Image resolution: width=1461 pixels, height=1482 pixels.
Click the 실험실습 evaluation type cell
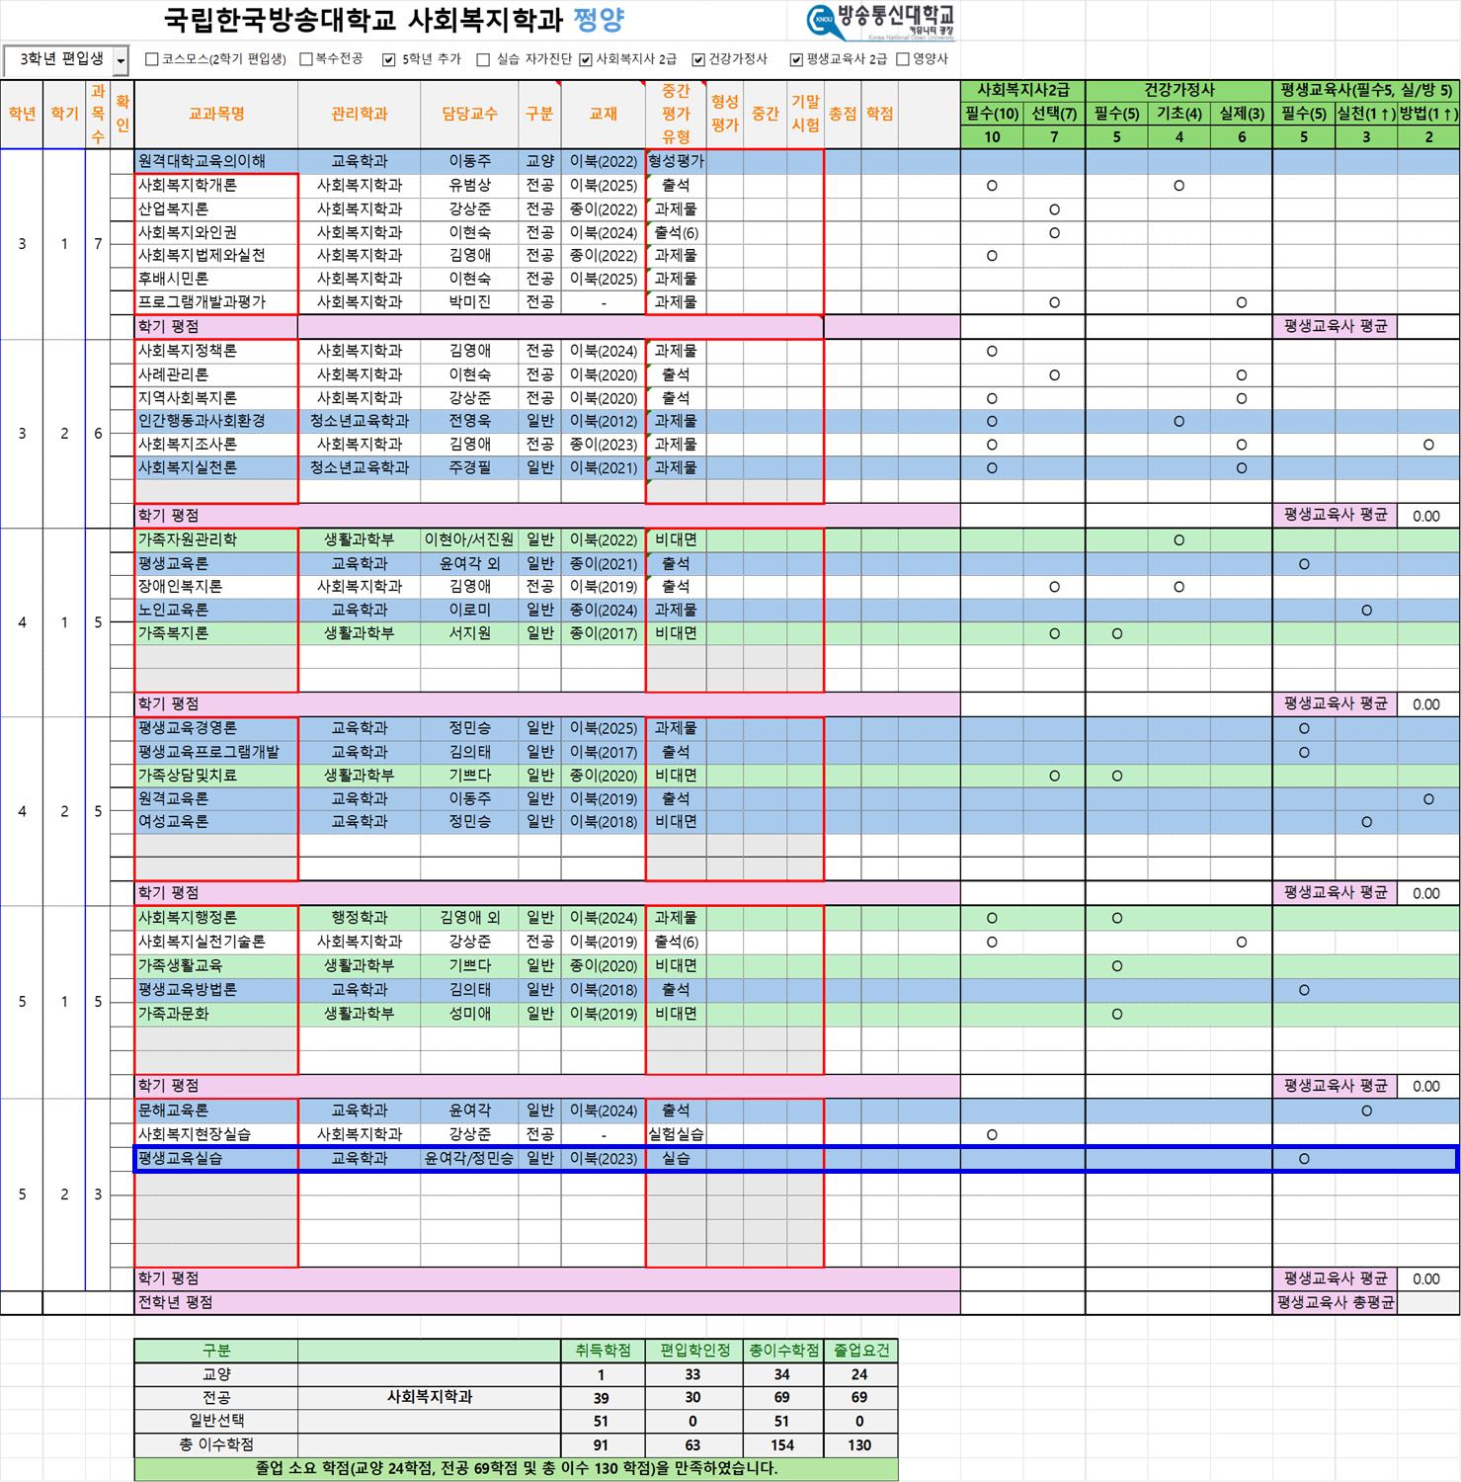676,1134
